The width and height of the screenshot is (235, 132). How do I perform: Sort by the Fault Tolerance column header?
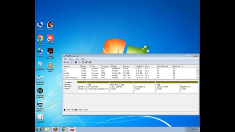pyautogui.click(x=164, y=66)
